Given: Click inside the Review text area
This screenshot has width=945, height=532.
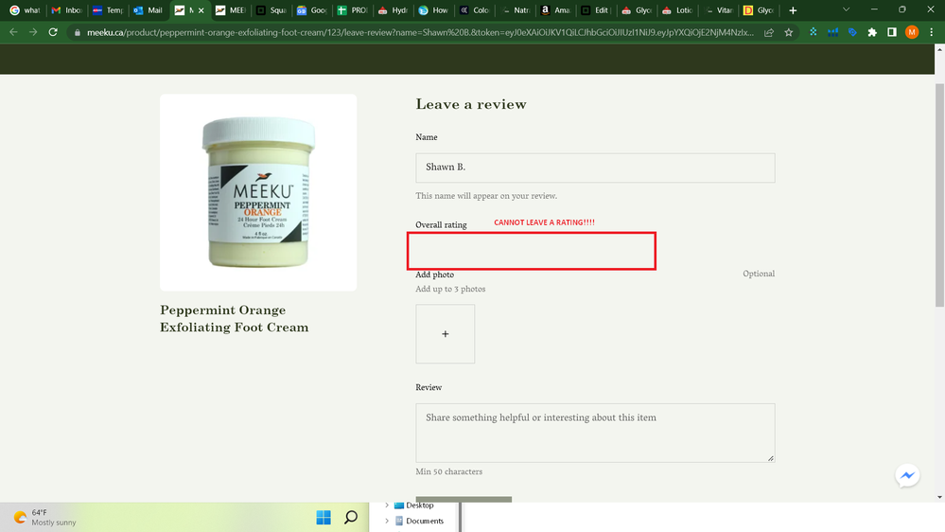Looking at the screenshot, I should (x=595, y=433).
